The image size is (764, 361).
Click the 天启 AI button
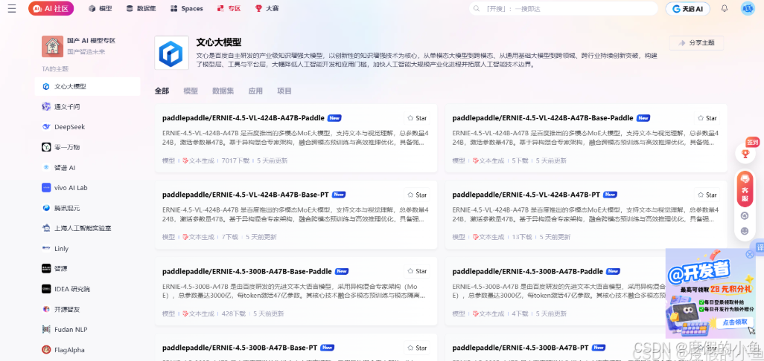687,9
